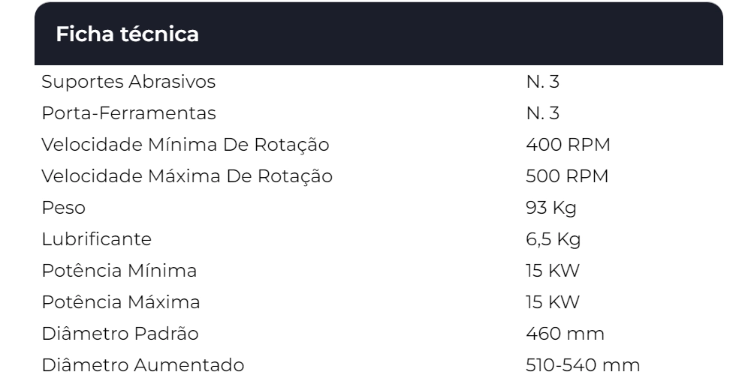The width and height of the screenshot is (751, 375).
Task: Click the Porta-Ferramentas row label
Action: point(128,112)
